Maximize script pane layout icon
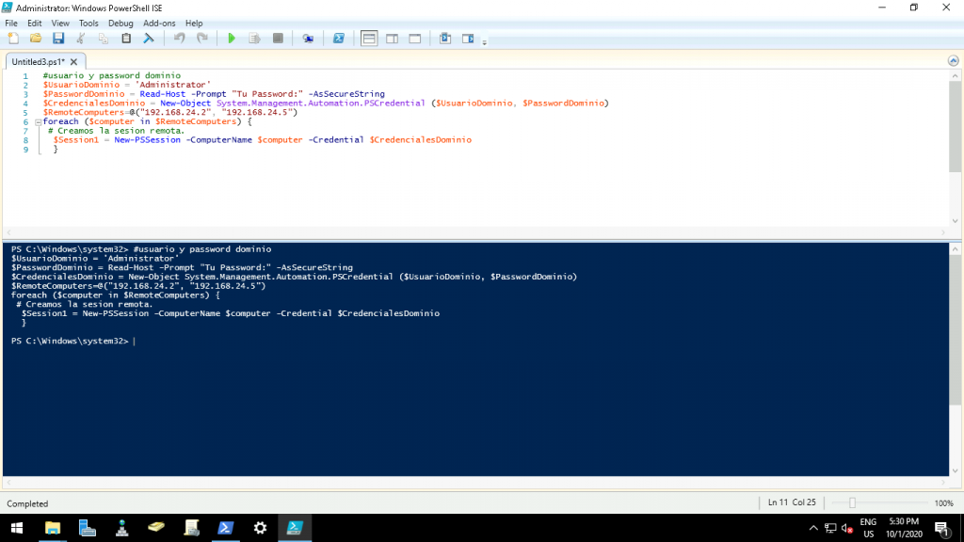The height and width of the screenshot is (542, 964). tap(415, 39)
